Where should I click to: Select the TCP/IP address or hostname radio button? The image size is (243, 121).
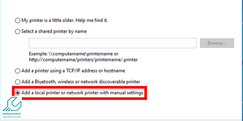pos(18,71)
